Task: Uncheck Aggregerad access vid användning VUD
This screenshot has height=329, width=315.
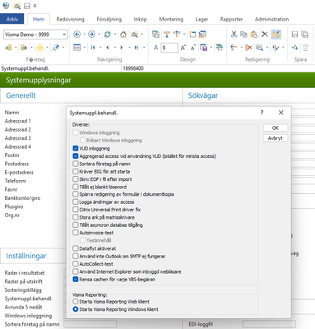Action: point(76,156)
